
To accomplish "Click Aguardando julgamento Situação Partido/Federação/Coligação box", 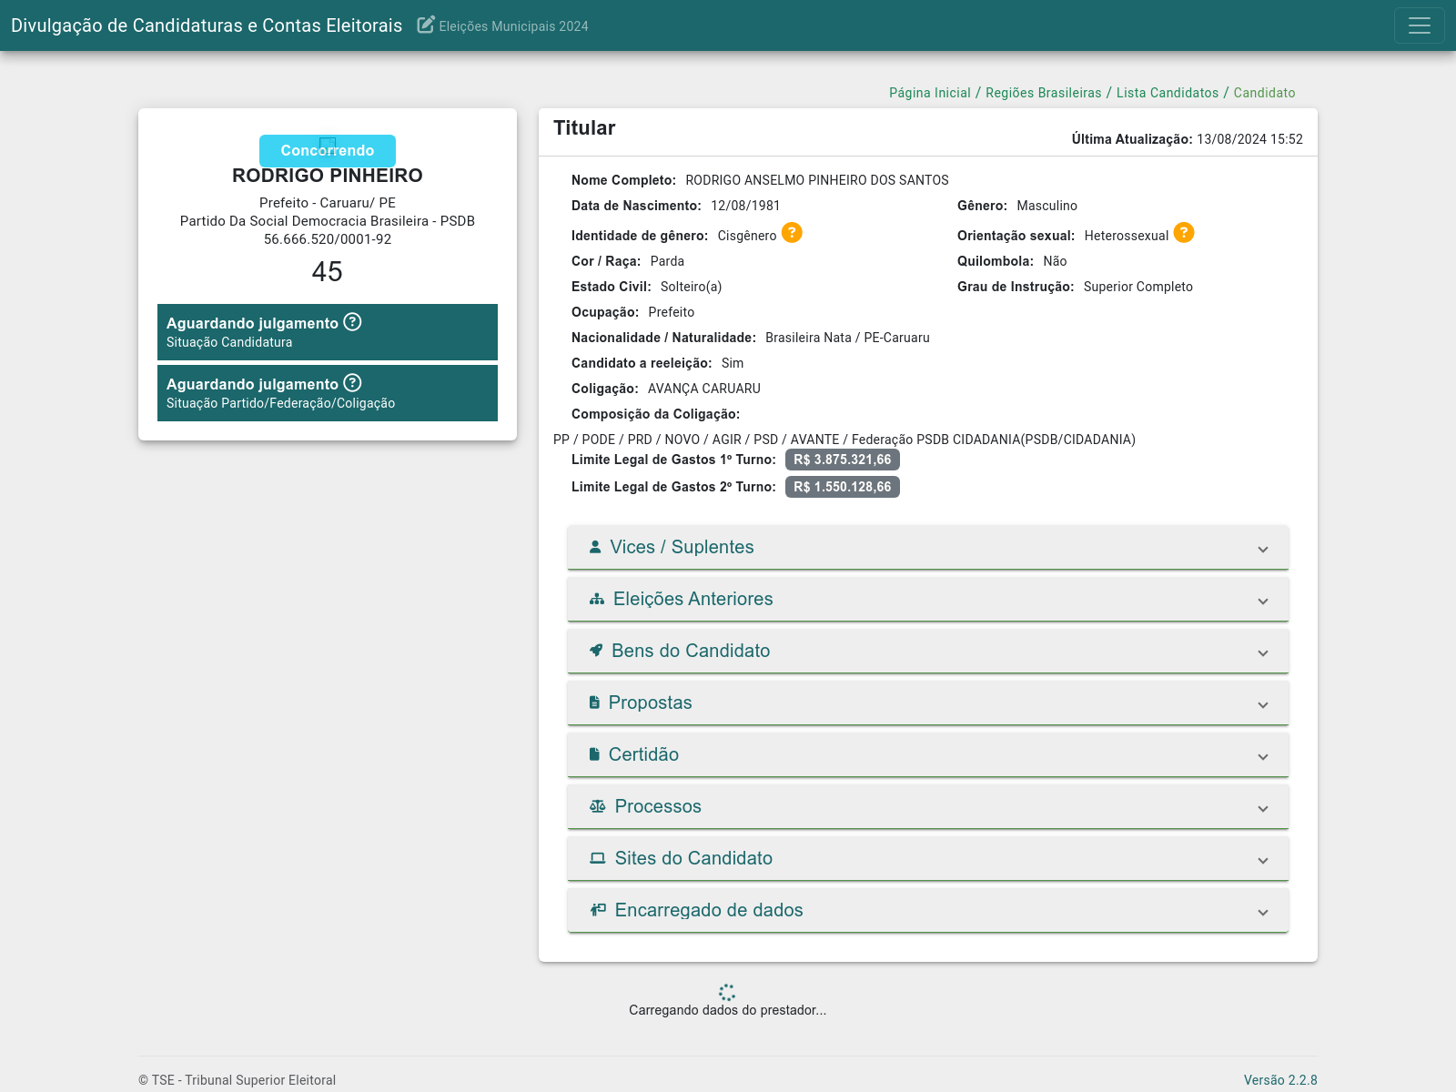I will pyautogui.click(x=328, y=393).
